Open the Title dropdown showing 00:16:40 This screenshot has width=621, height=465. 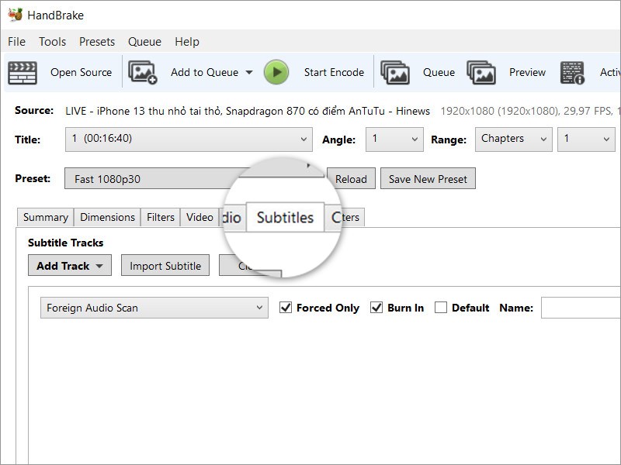click(189, 139)
